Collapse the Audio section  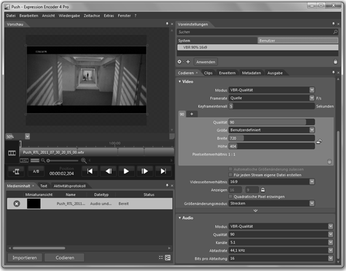(179, 218)
